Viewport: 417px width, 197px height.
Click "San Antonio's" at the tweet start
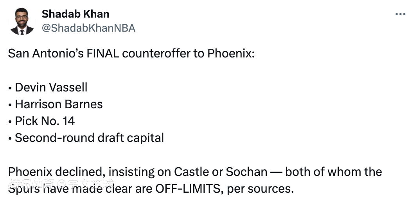tap(46, 54)
